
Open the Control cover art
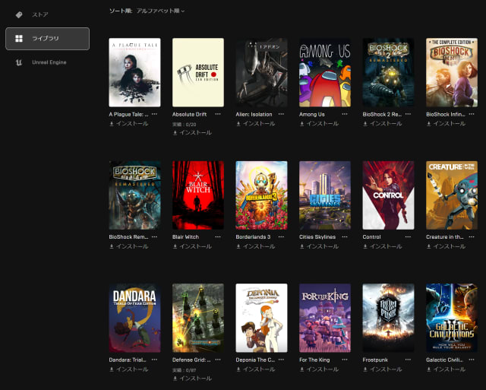tap(388, 195)
